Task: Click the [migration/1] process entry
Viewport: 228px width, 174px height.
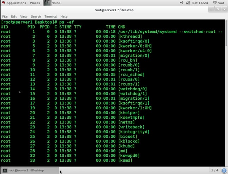Action: (134, 98)
